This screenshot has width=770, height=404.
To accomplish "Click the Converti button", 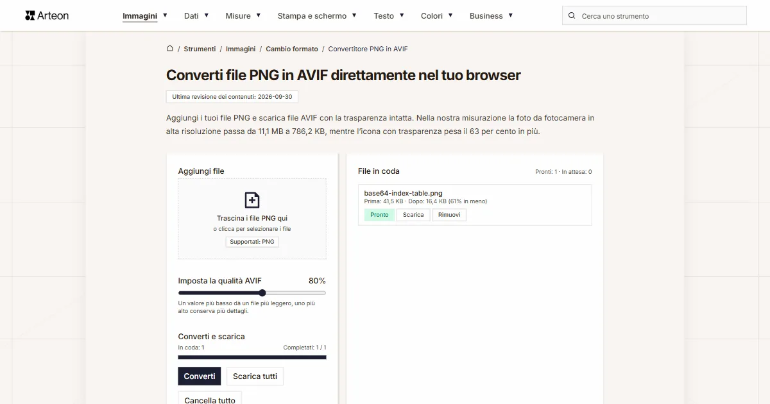I will pos(200,376).
